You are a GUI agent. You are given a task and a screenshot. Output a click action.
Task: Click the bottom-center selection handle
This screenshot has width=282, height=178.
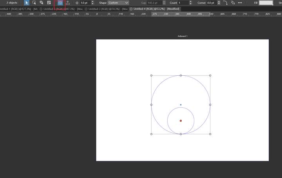181,134
